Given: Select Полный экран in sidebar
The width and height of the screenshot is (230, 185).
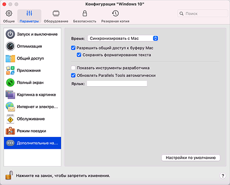Looking at the screenshot, I should [x=33, y=82].
